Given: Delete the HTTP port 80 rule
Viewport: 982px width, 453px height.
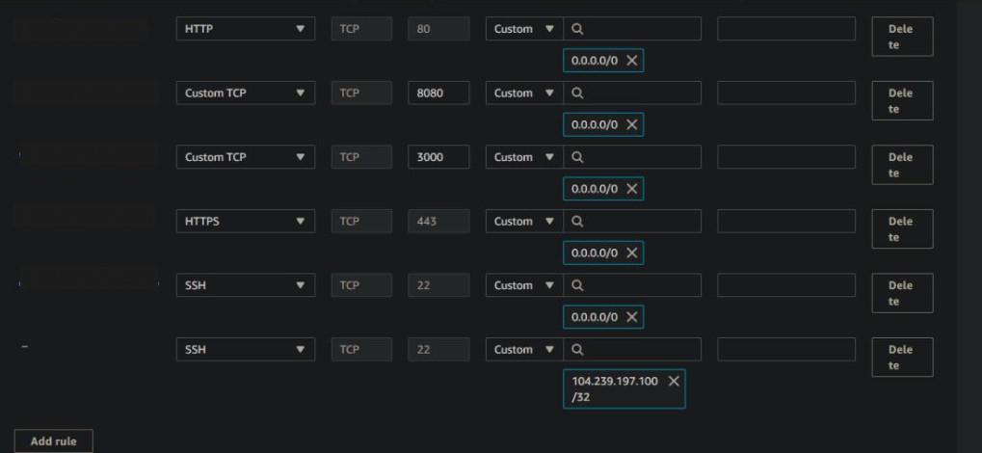Looking at the screenshot, I should coord(901,37).
